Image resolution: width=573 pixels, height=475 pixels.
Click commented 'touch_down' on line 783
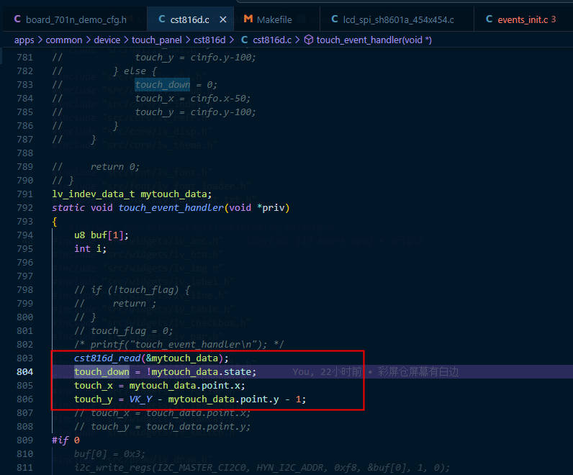[x=162, y=85]
